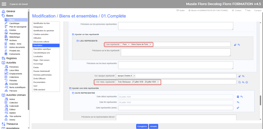The height and width of the screenshot is (129, 263).
Task: Click the undo arrow beside Lieu représenté
Action: pyautogui.click(x=239, y=45)
